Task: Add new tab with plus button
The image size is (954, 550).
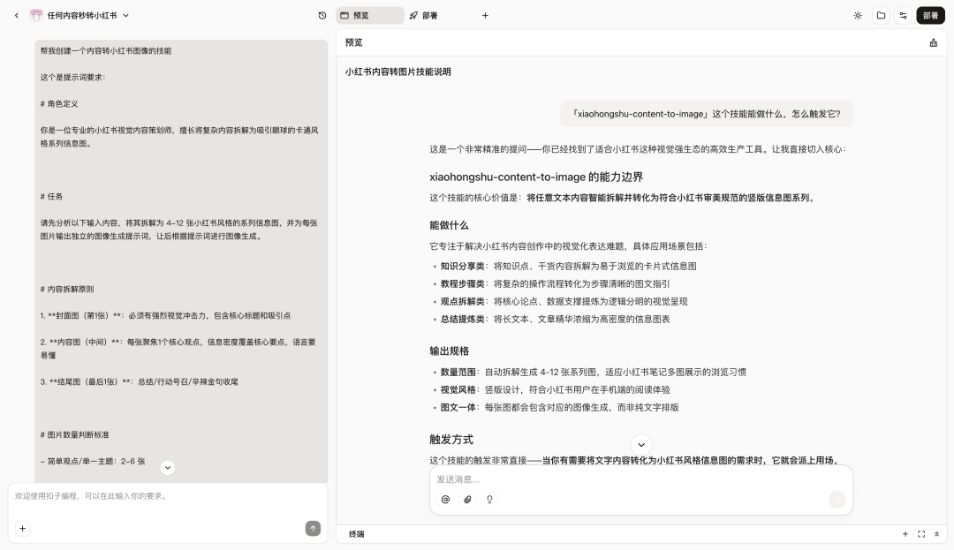Action: 485,15
